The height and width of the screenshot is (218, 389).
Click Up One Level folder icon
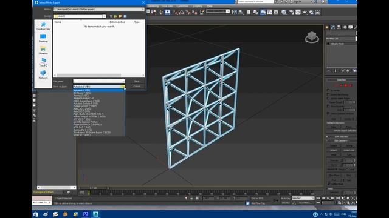(x=115, y=16)
